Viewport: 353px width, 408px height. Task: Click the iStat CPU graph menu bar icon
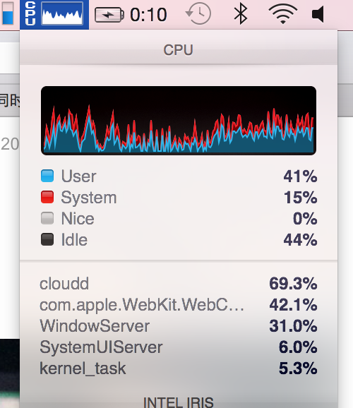pyautogui.click(x=54, y=14)
